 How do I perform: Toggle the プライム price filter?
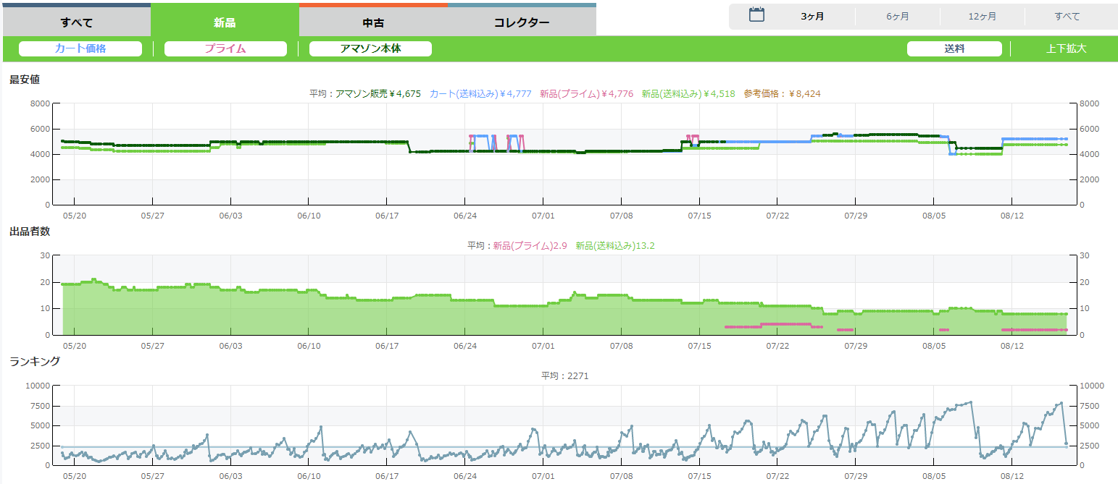225,49
